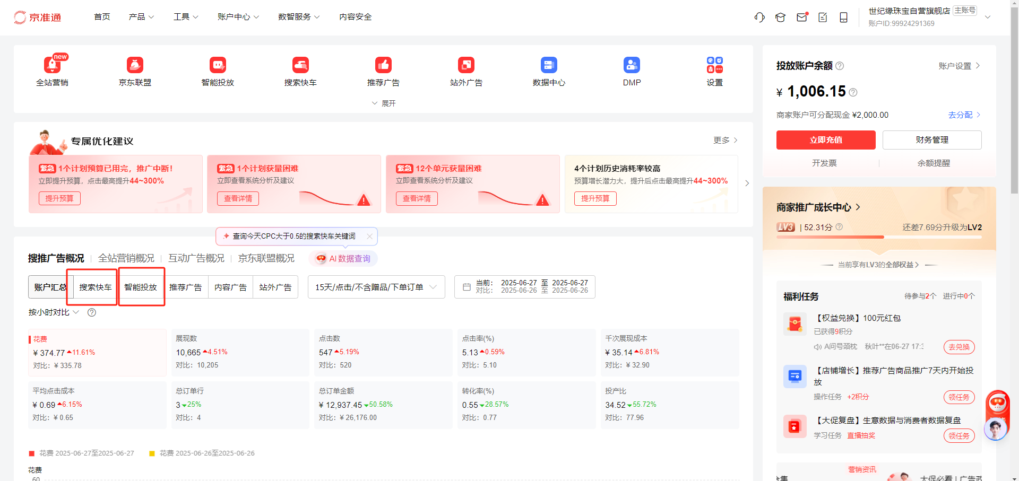
Task: Open the date range picker field
Action: point(524,287)
